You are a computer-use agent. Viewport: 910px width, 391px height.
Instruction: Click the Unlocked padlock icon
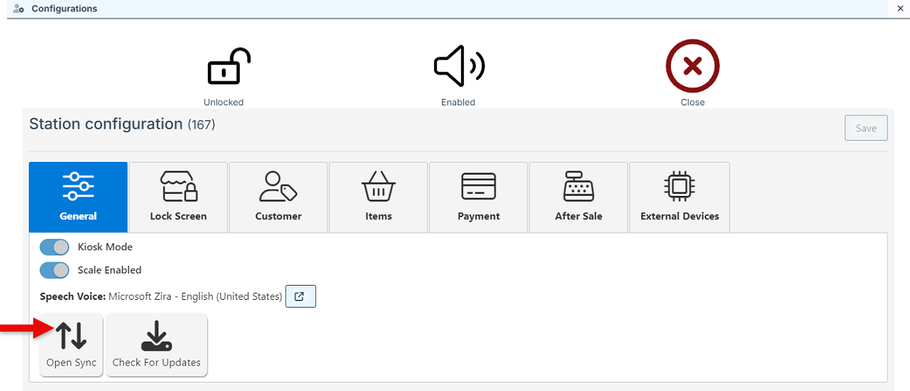coord(228,69)
